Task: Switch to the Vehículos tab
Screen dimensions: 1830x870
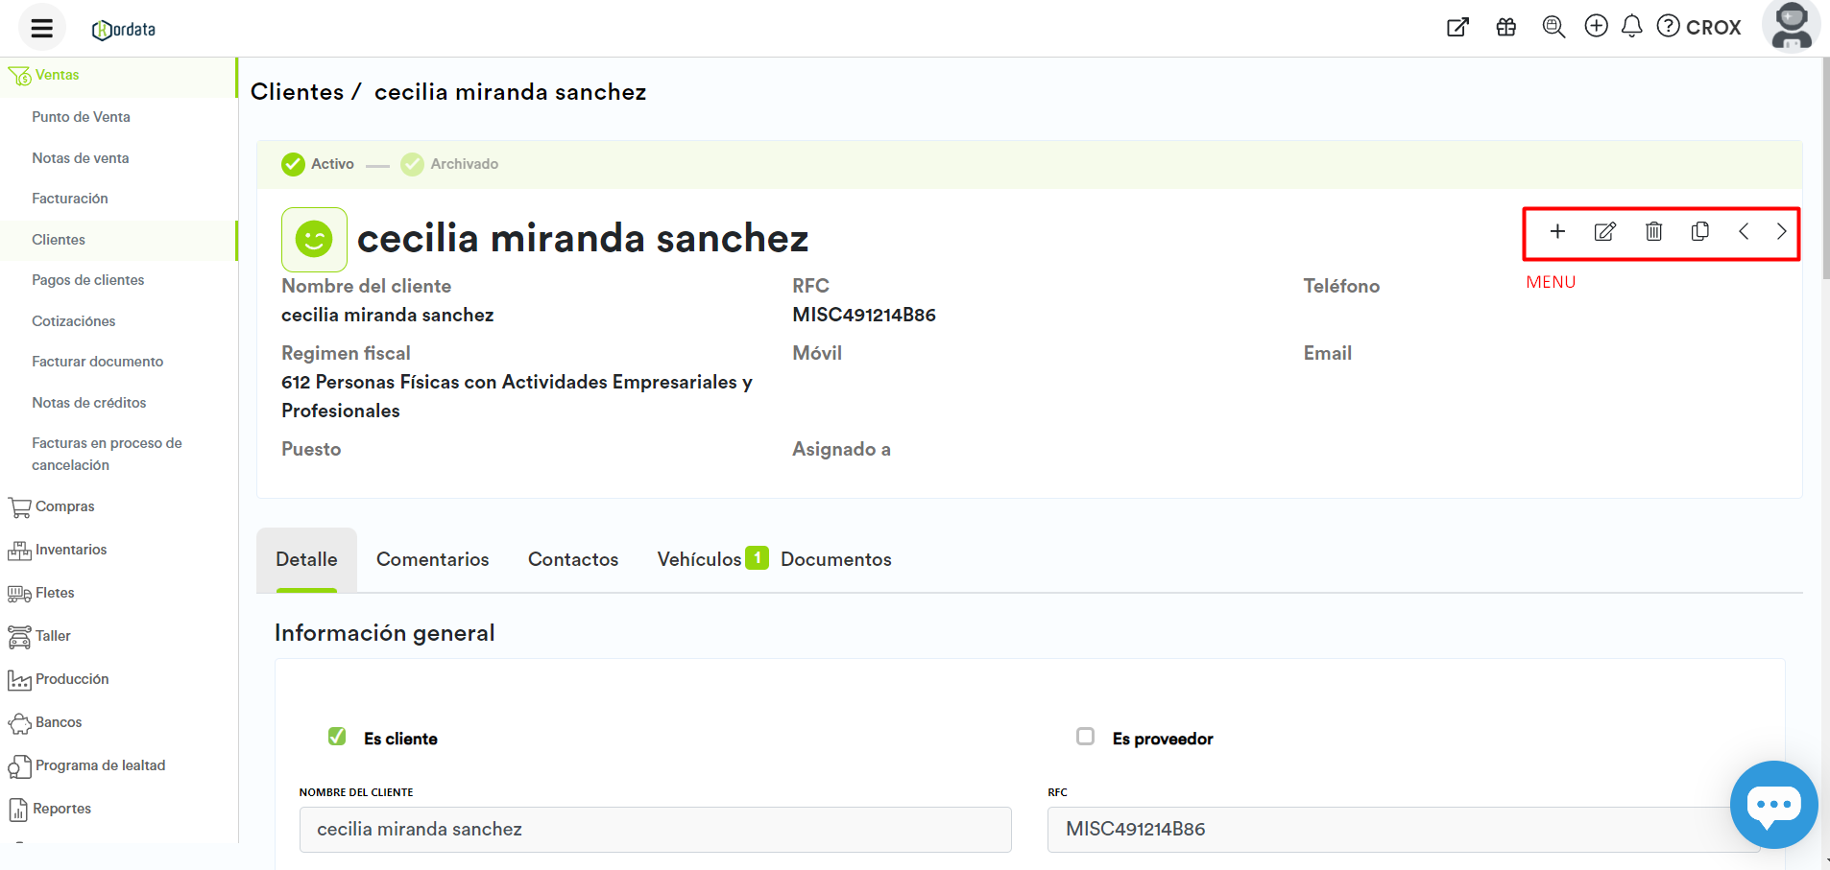Action: 700,559
